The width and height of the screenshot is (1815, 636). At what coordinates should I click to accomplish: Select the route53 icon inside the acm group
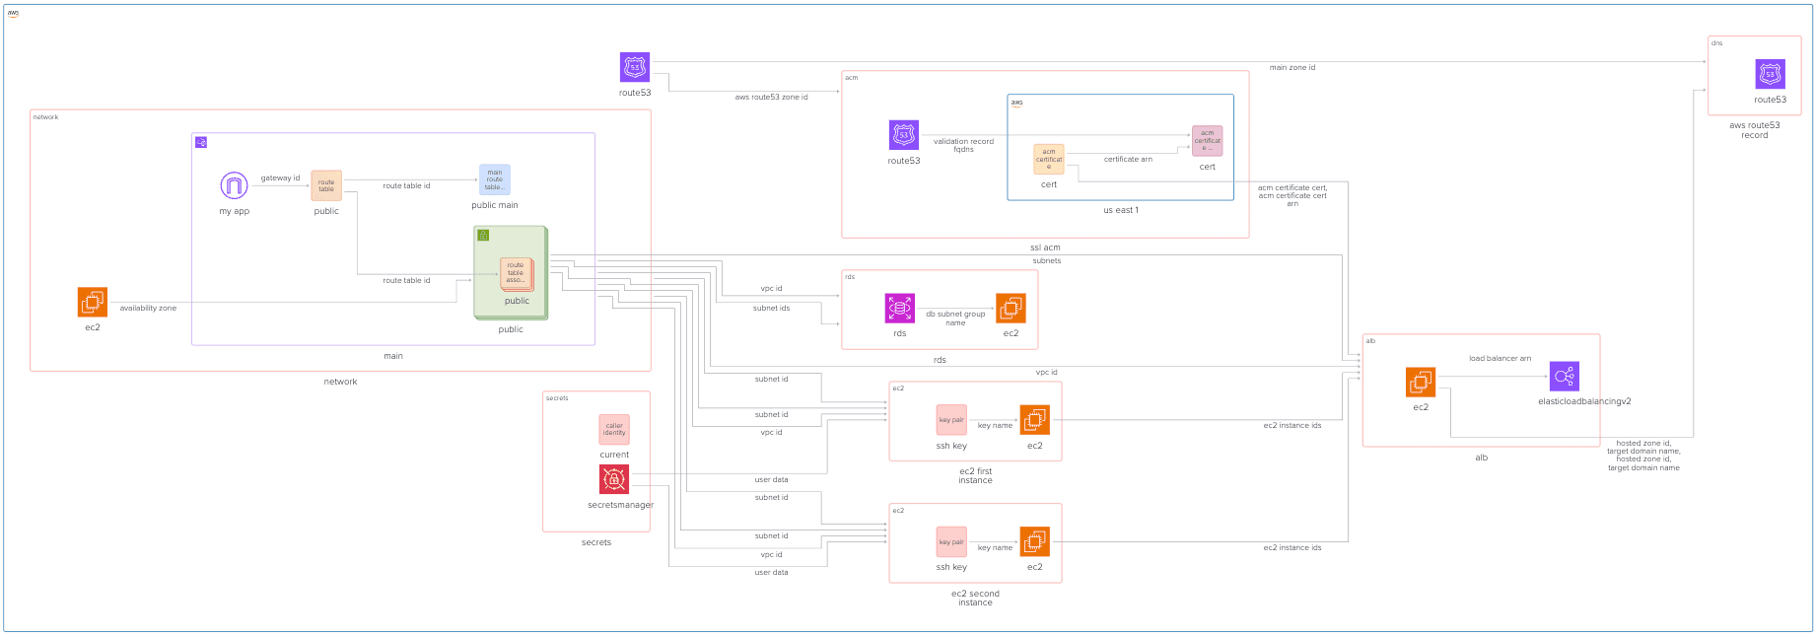(903, 135)
